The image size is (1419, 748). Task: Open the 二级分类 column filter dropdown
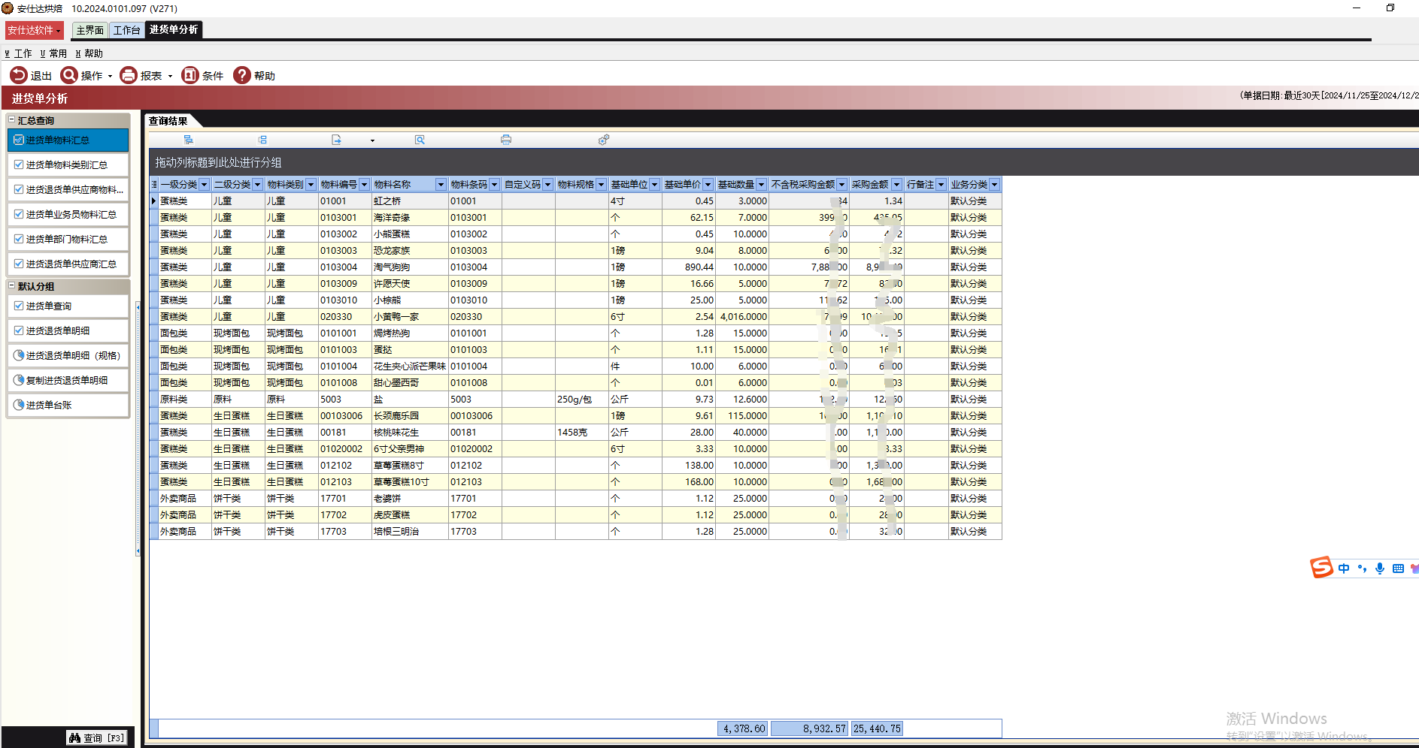point(257,184)
